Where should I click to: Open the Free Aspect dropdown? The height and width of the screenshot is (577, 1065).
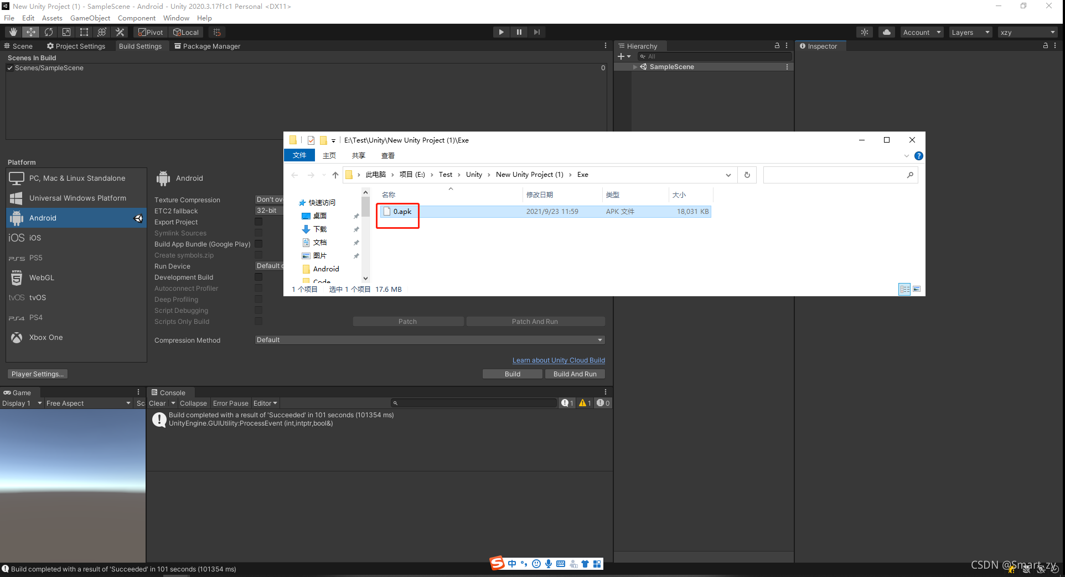pos(88,403)
